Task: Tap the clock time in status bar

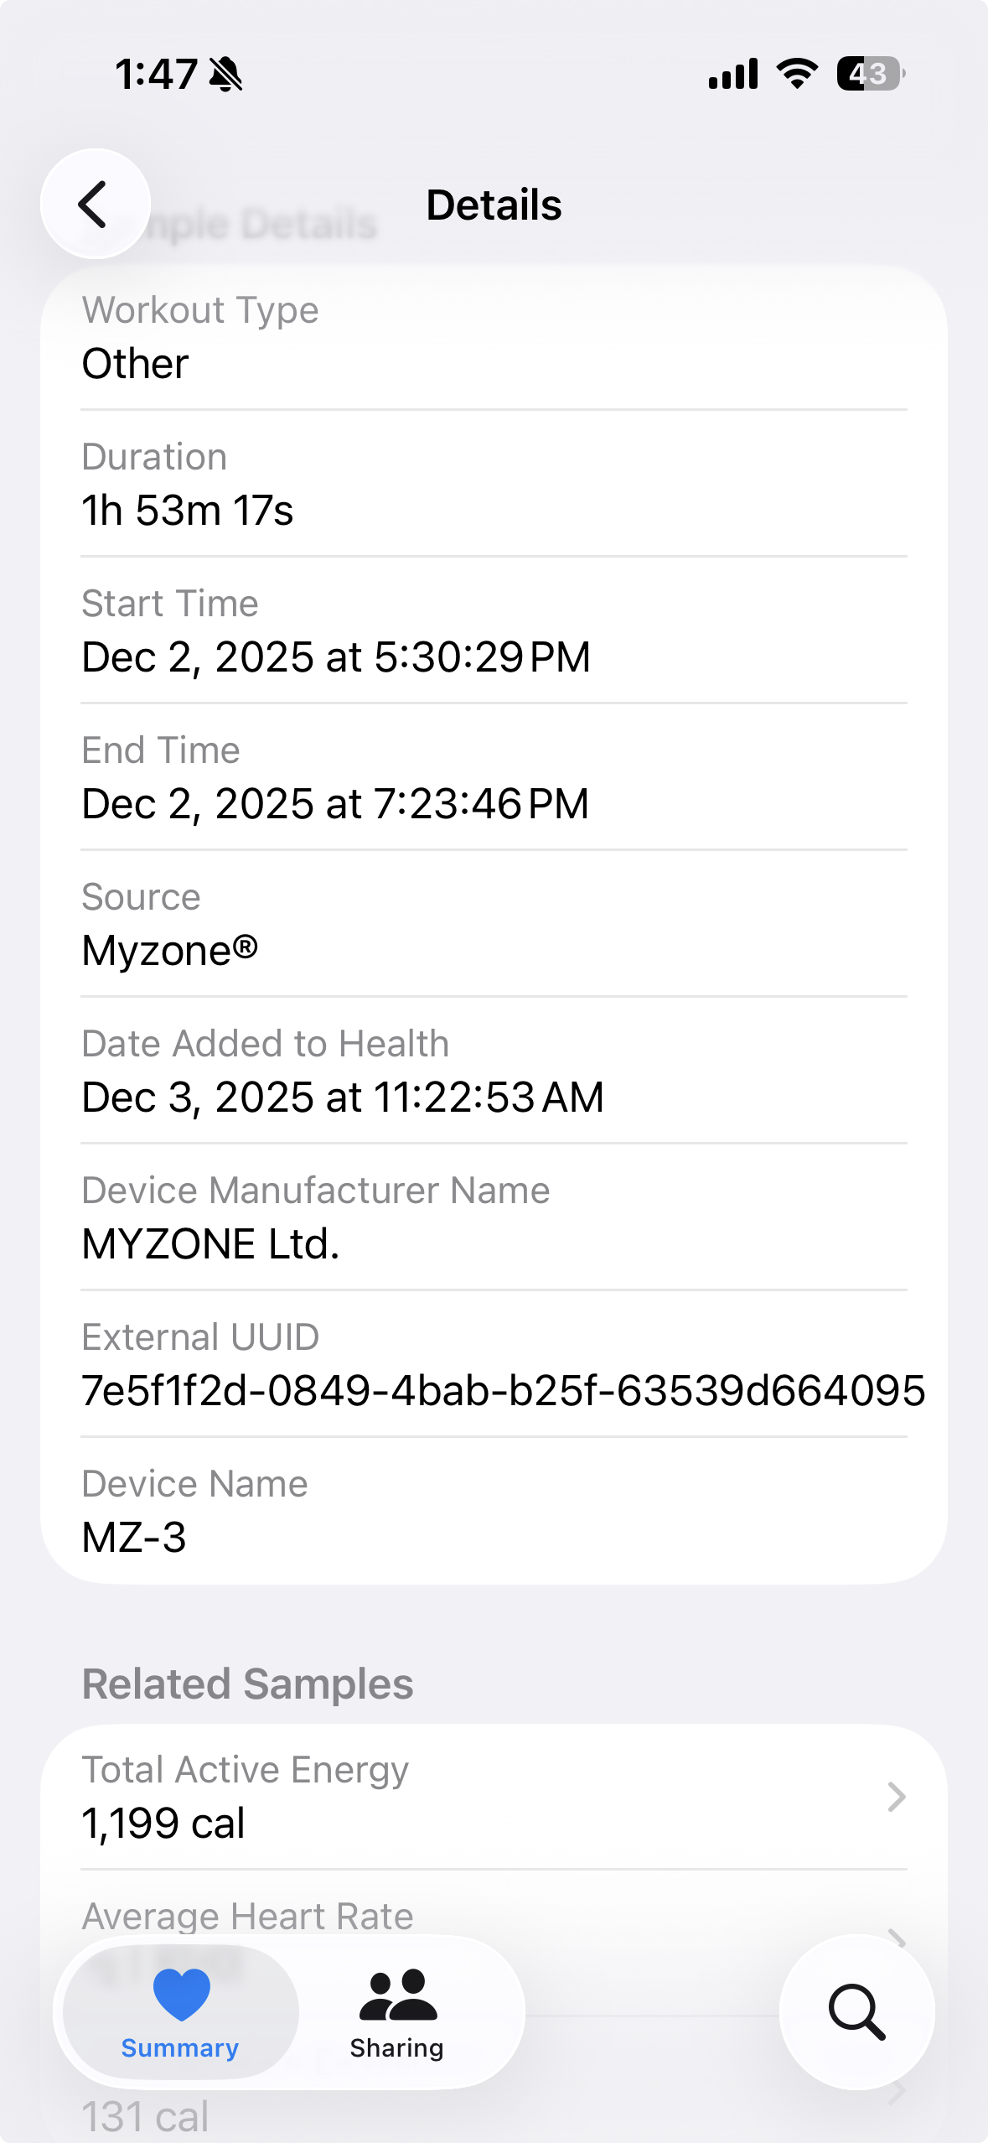Action: click(x=156, y=74)
